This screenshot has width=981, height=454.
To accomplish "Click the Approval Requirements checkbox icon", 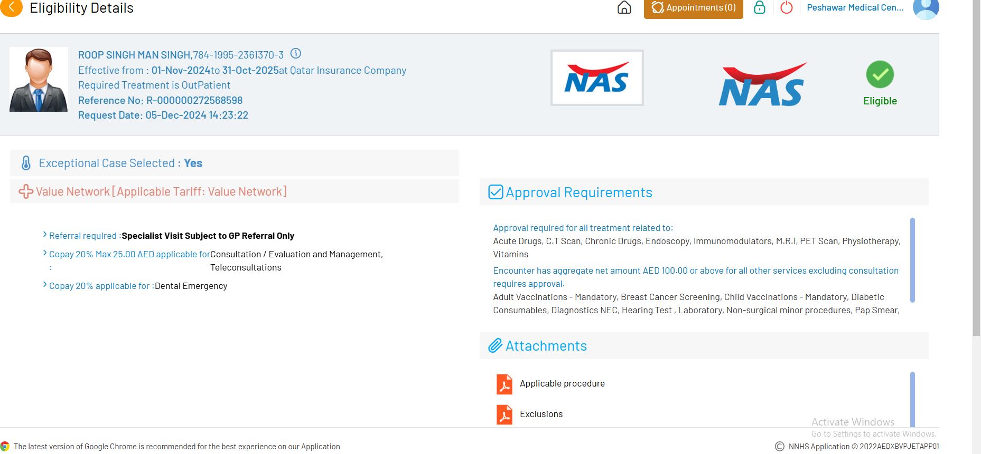I will point(496,192).
